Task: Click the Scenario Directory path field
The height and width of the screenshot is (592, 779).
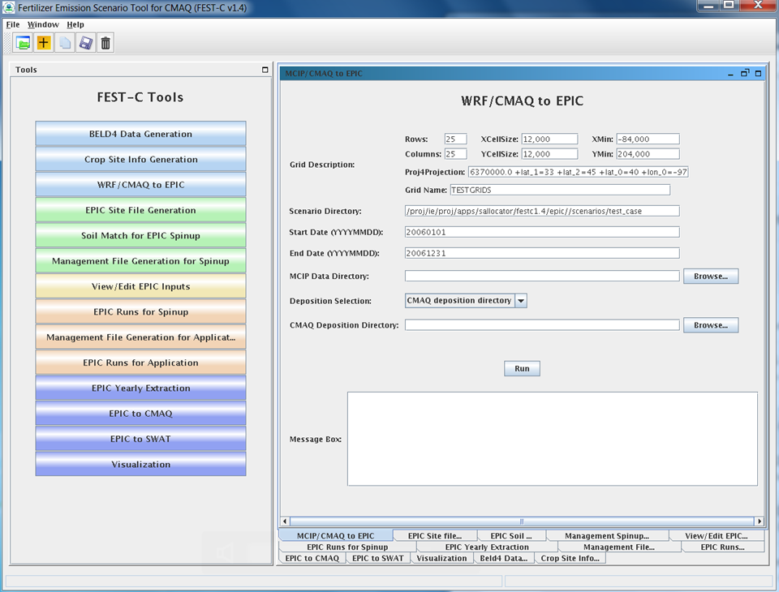Action: (542, 211)
